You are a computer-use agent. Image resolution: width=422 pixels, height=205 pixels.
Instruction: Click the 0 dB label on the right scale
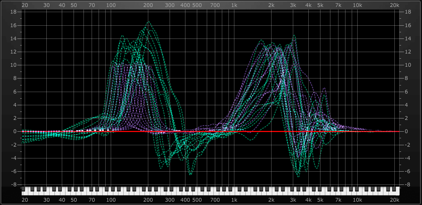click(406, 132)
